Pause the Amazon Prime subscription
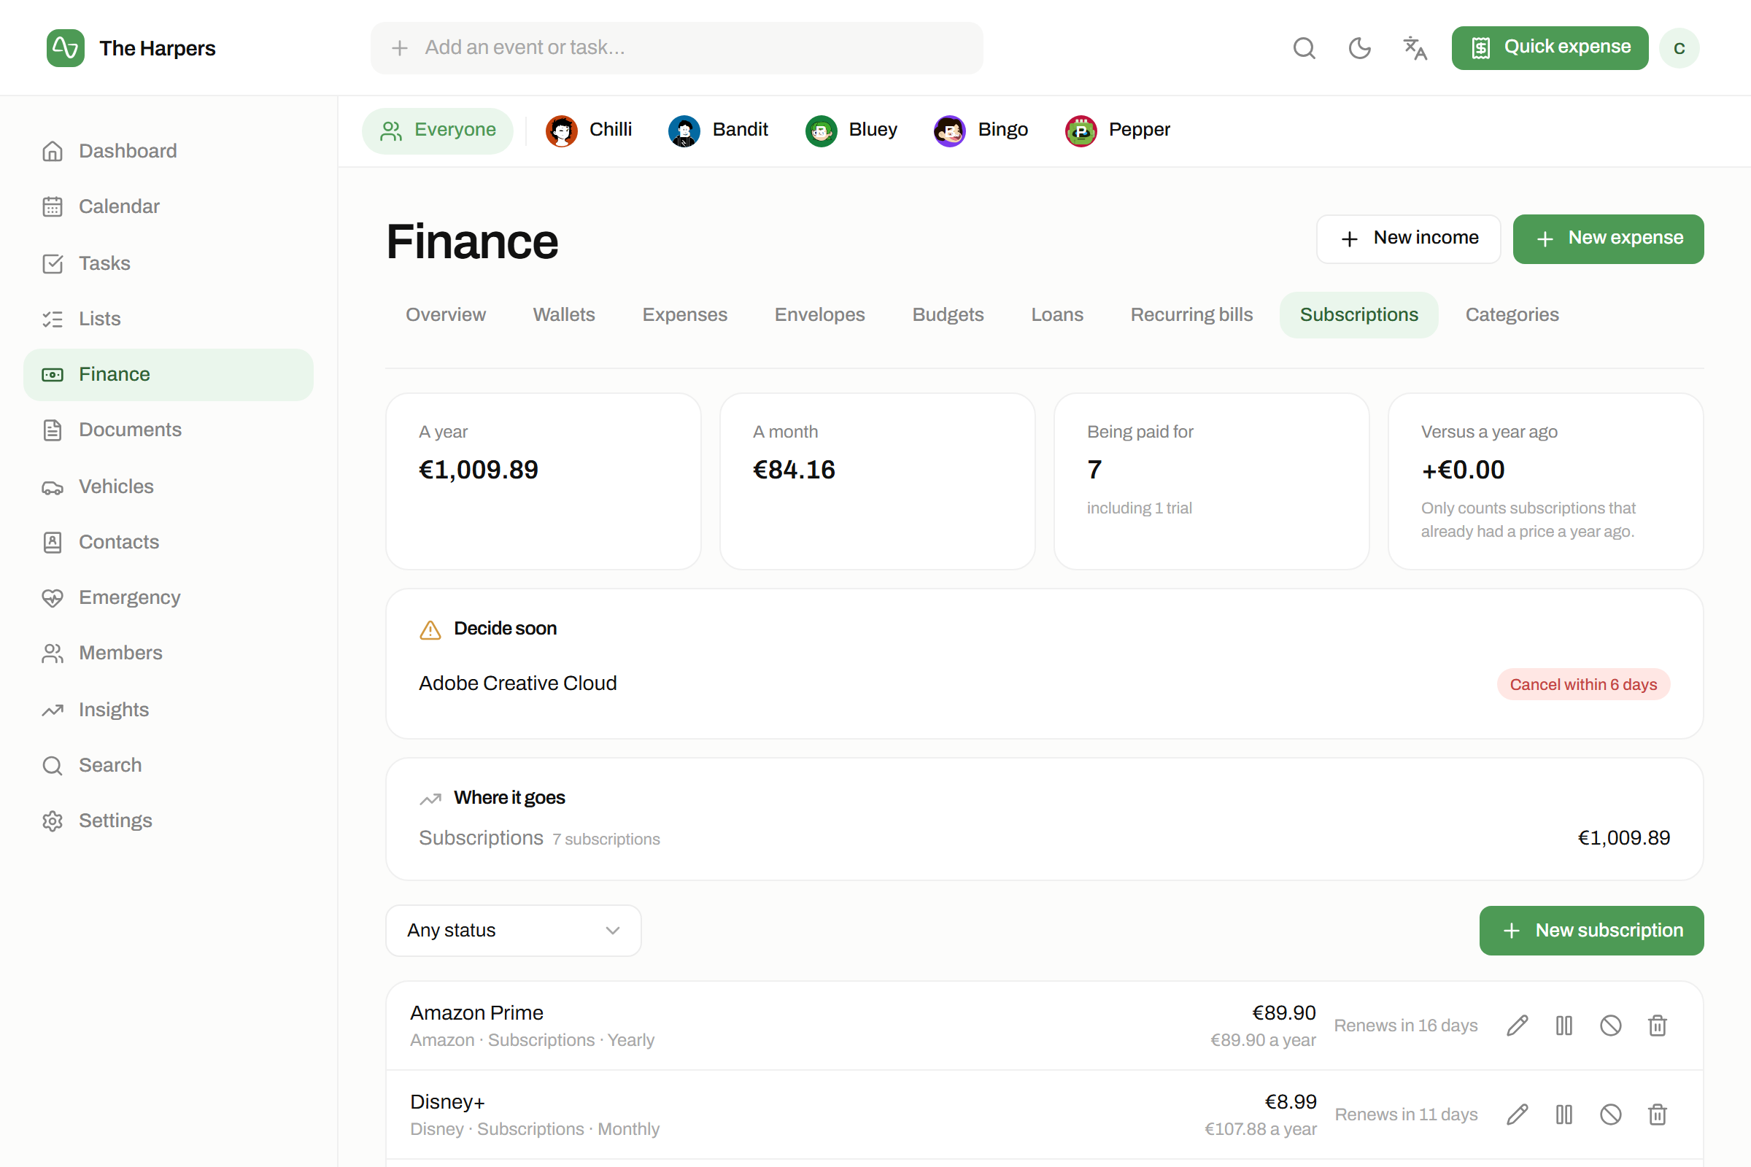1751x1167 pixels. [1563, 1025]
